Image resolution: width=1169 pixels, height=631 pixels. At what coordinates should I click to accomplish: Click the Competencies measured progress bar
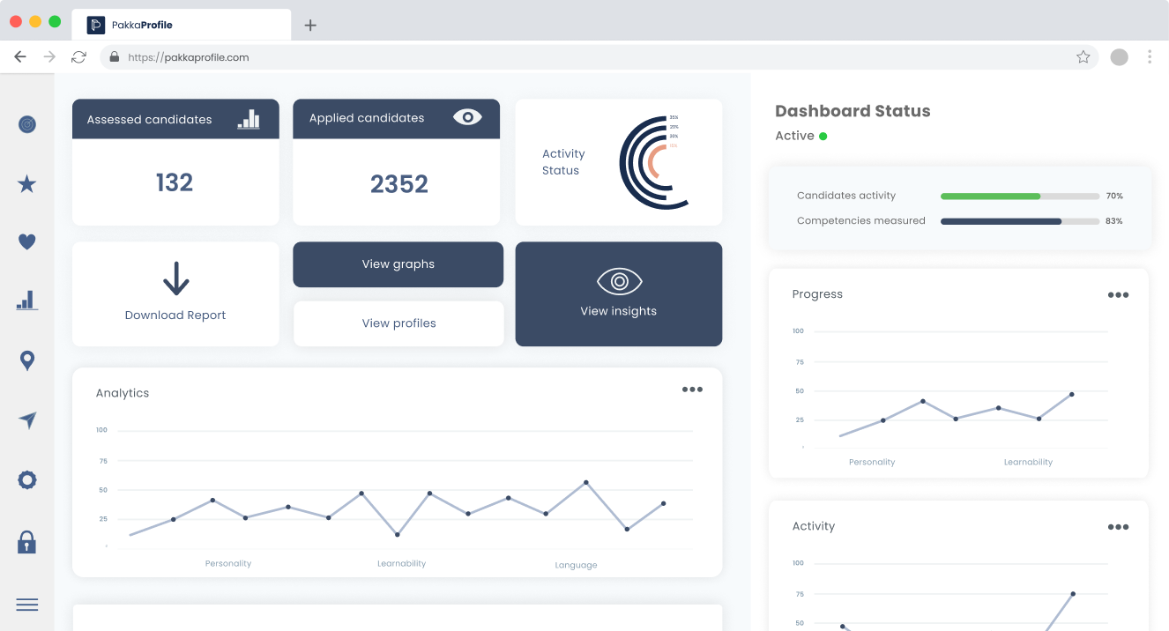(x=1020, y=222)
